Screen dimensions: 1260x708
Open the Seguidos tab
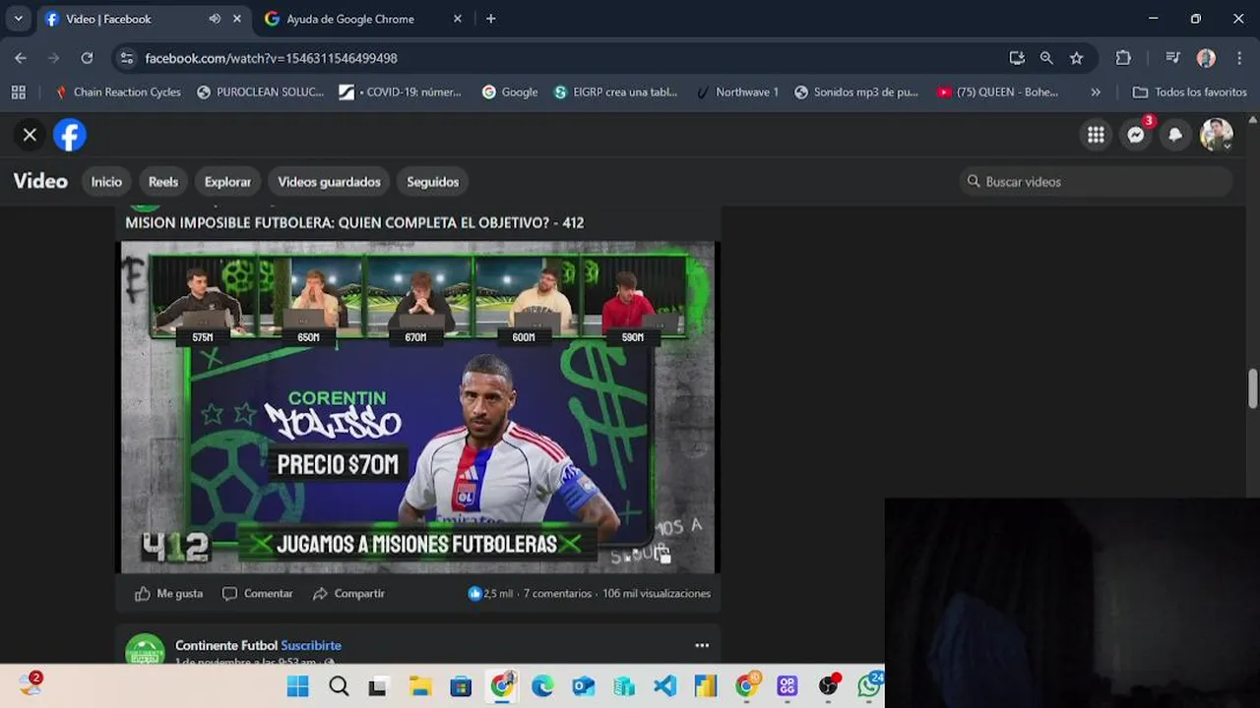click(x=433, y=182)
